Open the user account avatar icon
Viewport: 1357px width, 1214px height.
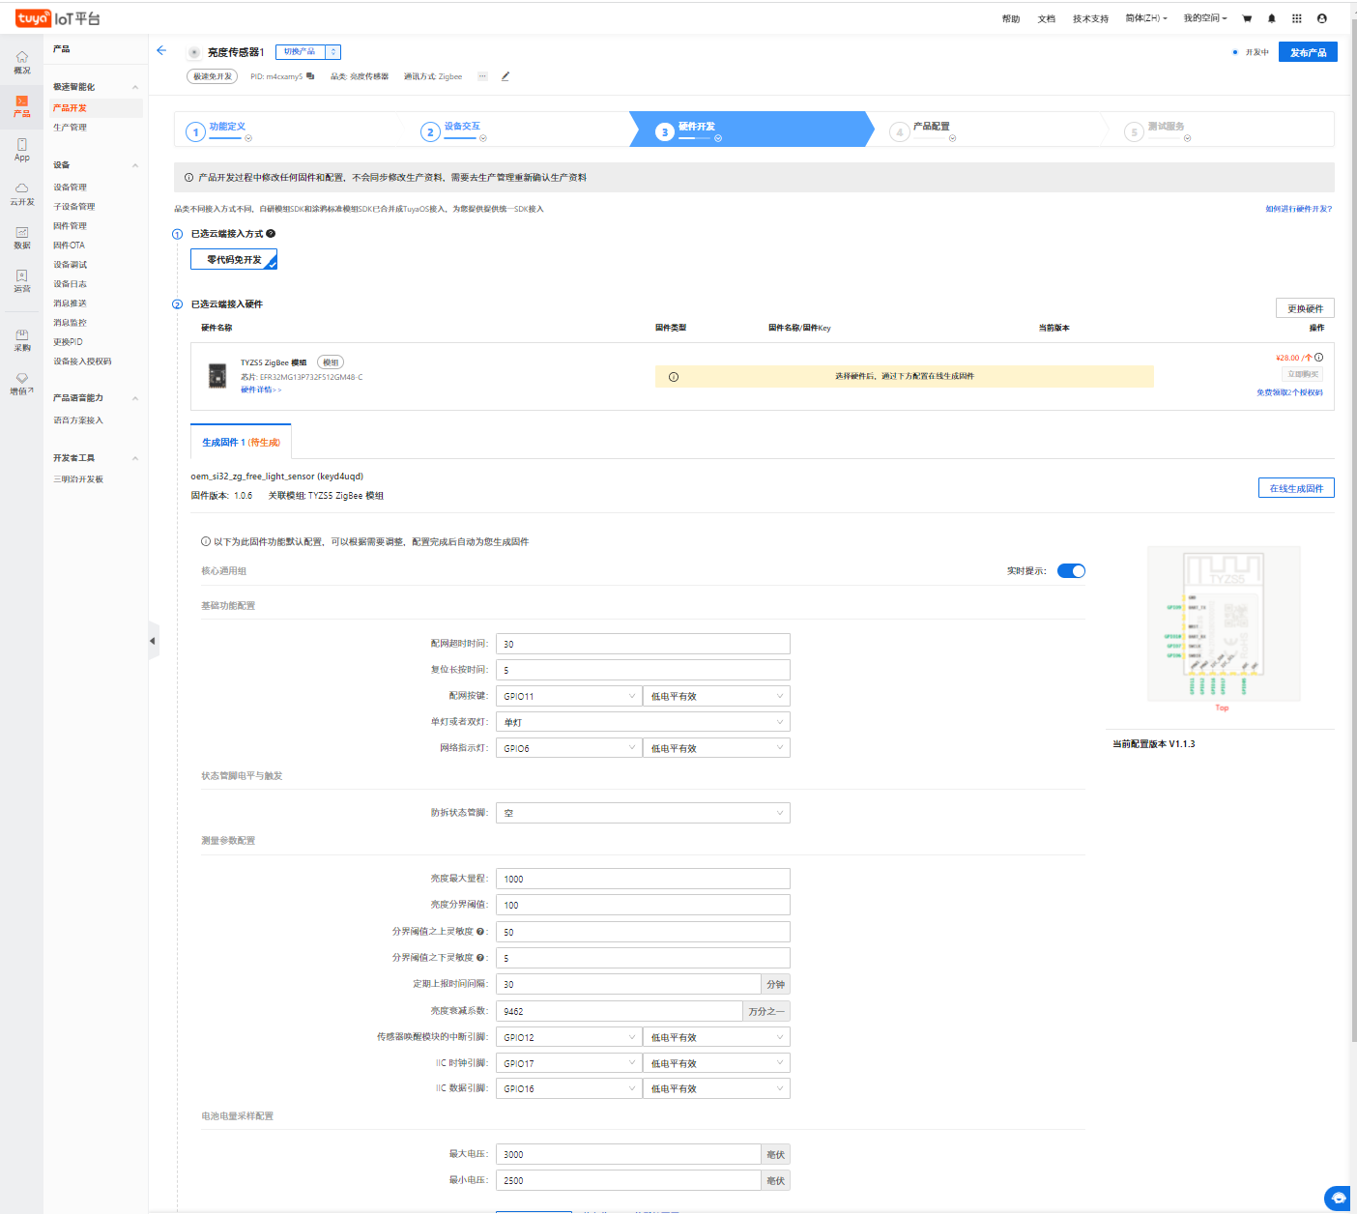(x=1322, y=18)
